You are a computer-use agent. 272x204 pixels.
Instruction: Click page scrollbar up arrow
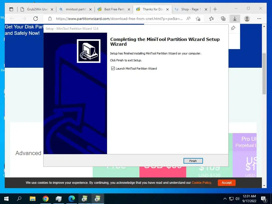point(264,26)
